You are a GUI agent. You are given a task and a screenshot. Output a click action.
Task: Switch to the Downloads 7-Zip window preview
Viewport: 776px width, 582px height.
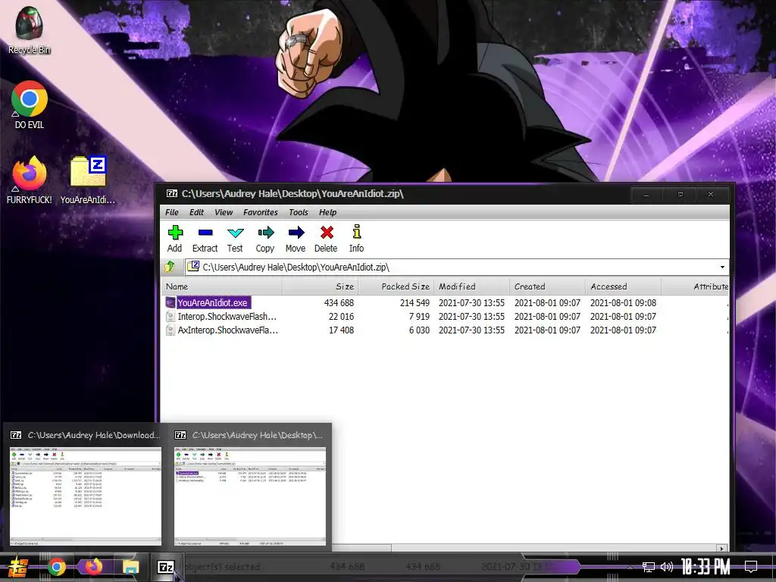tap(85, 489)
